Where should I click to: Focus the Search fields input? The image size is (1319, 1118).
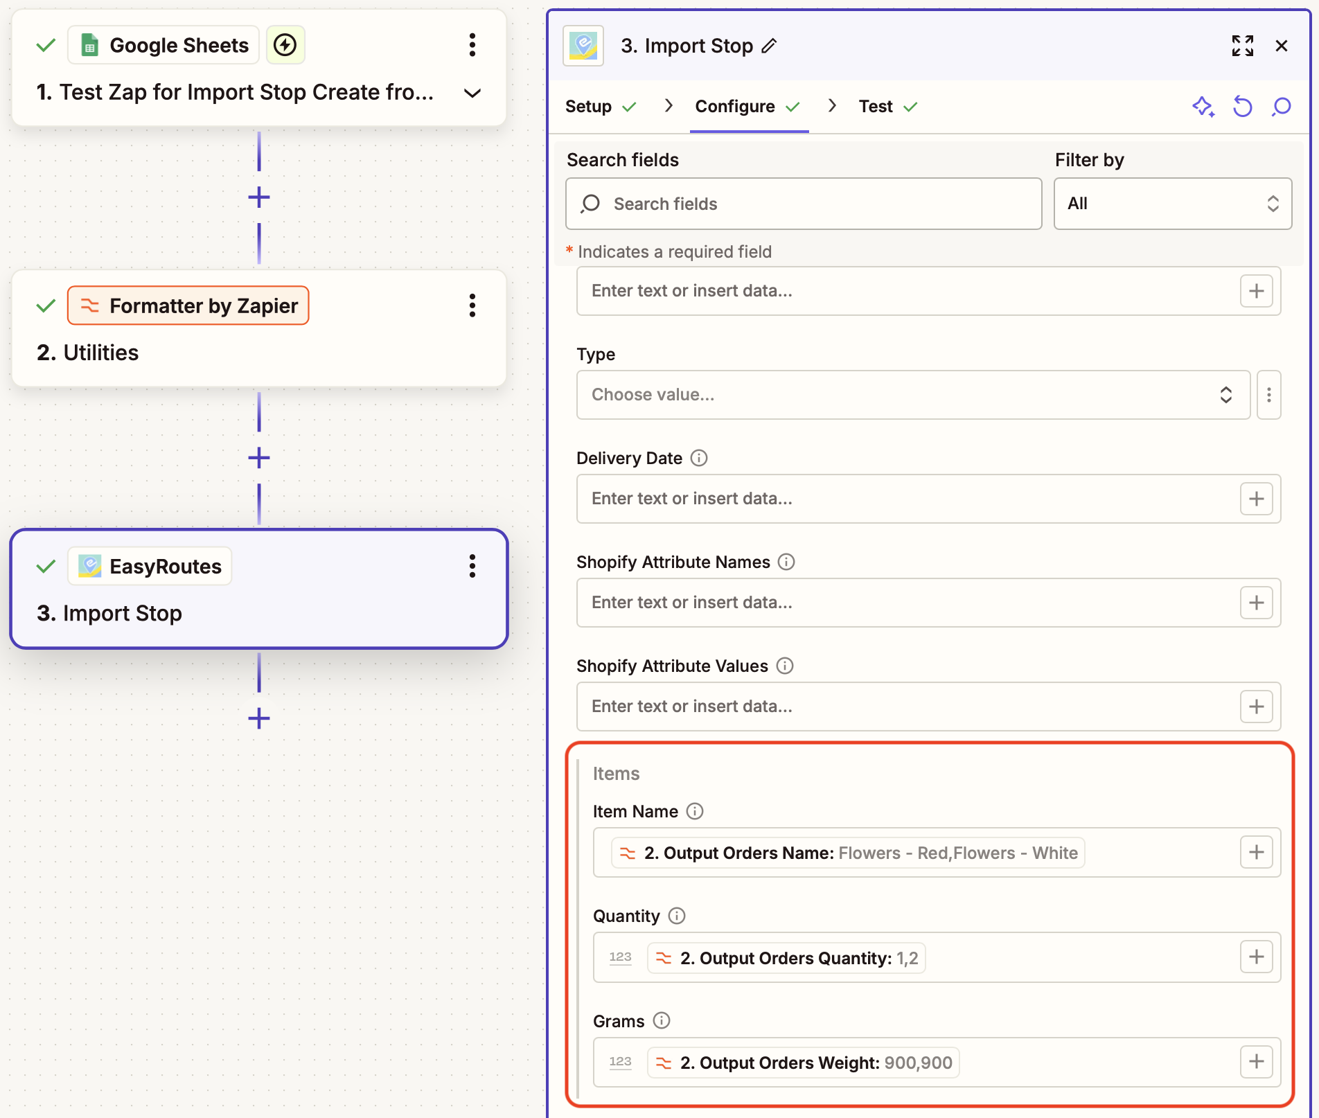[x=804, y=204]
